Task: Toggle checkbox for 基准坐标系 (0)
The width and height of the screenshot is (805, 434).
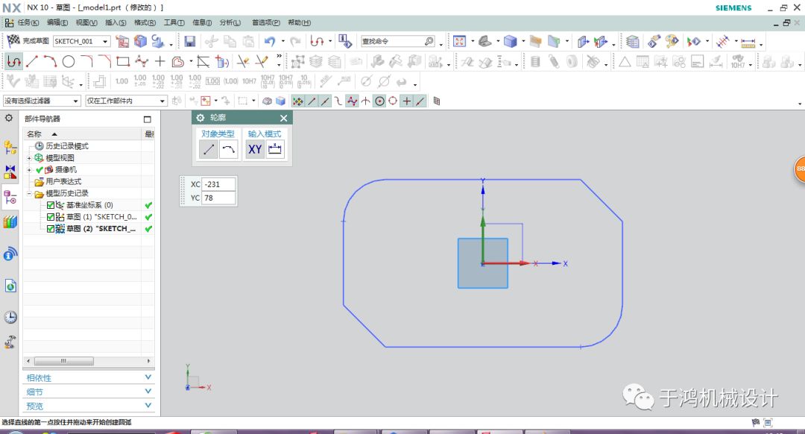Action: [x=51, y=205]
